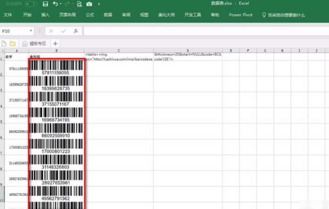This screenshot has width=329, height=209.
Task: Click the yellow folder open icon
Action: pyautogui.click(x=13, y=44)
